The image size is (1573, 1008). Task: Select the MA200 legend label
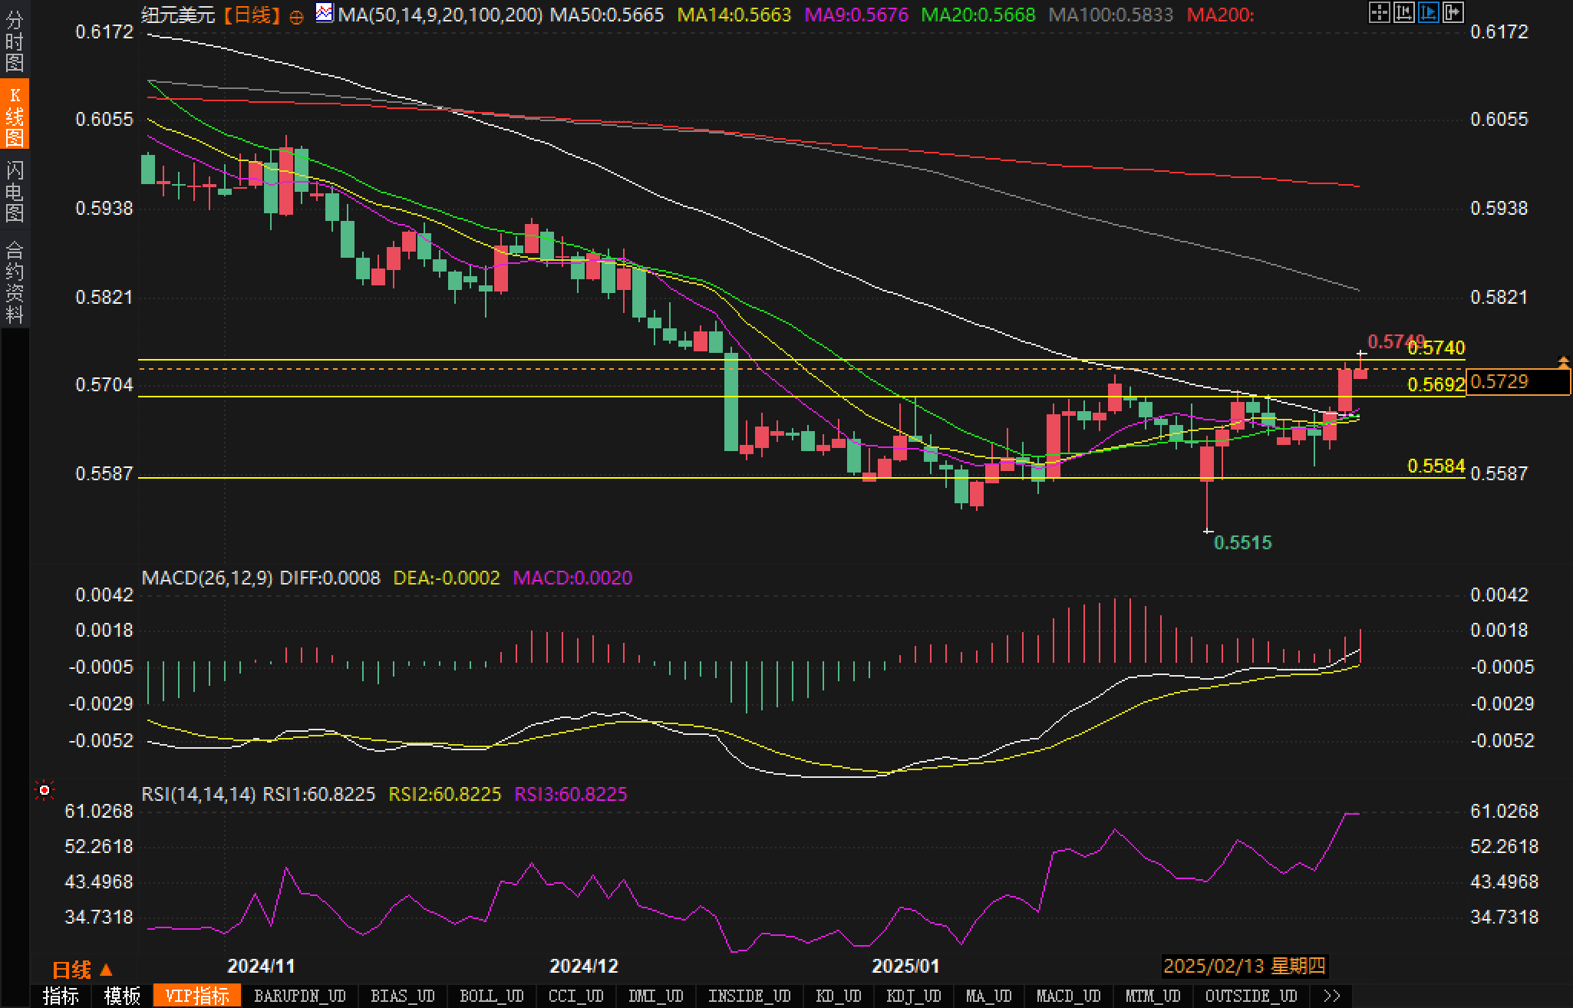point(1220,15)
